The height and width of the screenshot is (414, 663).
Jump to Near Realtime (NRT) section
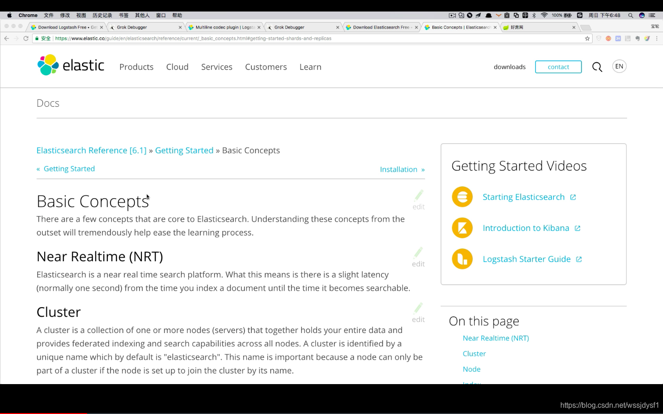coord(496,338)
